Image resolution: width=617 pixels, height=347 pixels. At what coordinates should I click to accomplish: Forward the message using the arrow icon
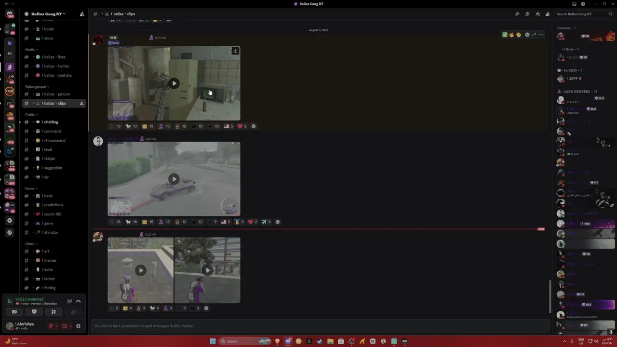coord(534,35)
